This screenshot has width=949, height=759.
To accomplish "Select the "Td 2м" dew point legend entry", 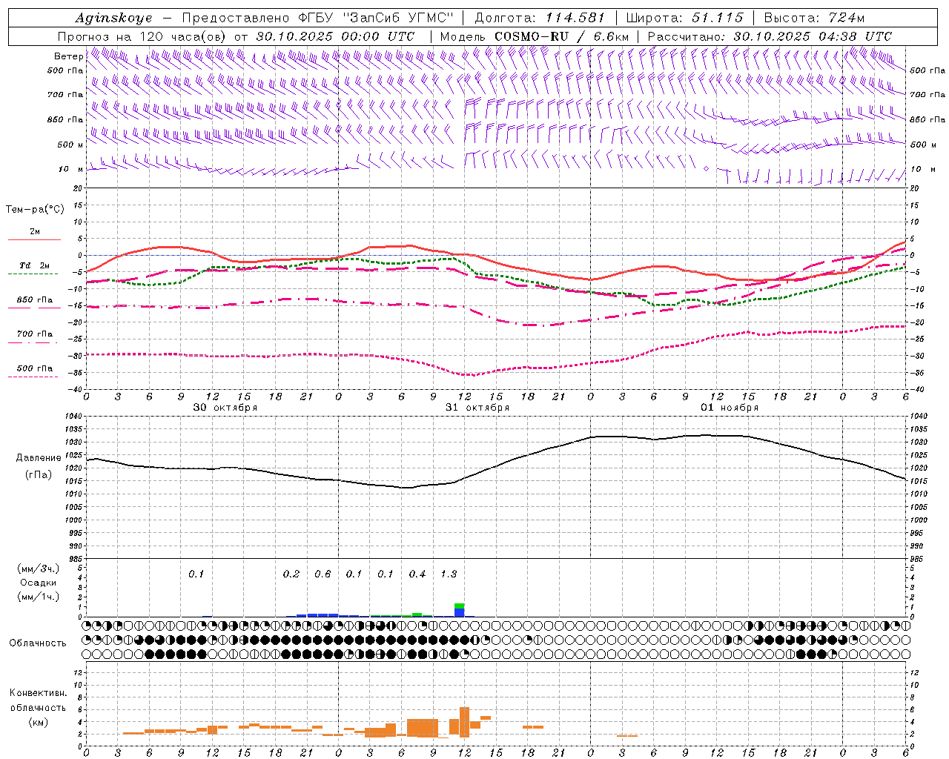I will coord(35,265).
